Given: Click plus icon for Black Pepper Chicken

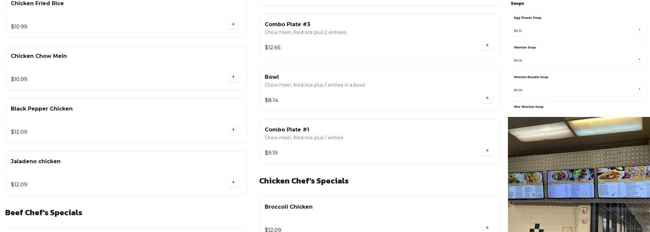Looking at the screenshot, I should (233, 129).
